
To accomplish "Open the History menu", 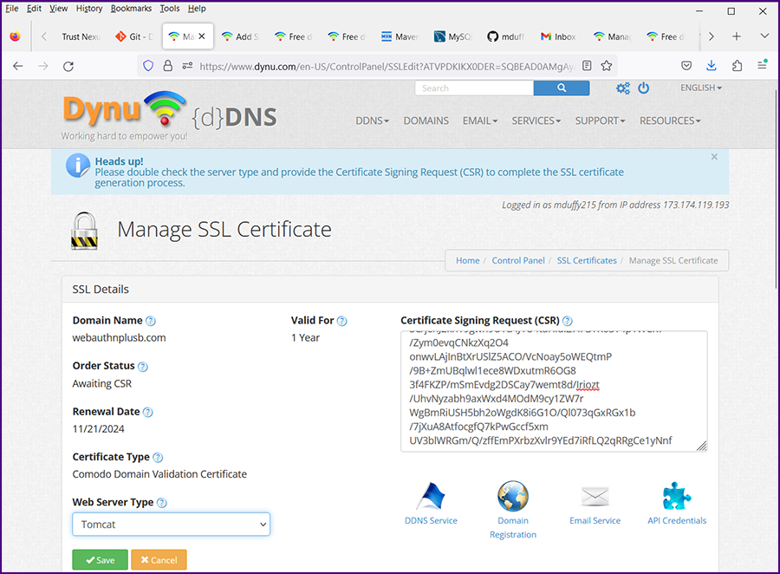I will 89,9.
